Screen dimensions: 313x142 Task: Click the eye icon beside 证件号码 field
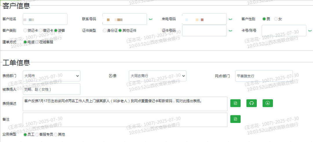[x=230, y=30]
